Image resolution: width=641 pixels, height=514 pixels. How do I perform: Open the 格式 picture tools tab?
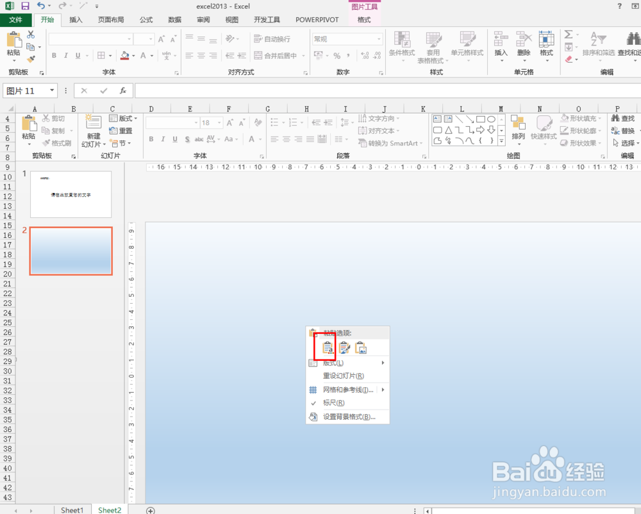tap(364, 20)
